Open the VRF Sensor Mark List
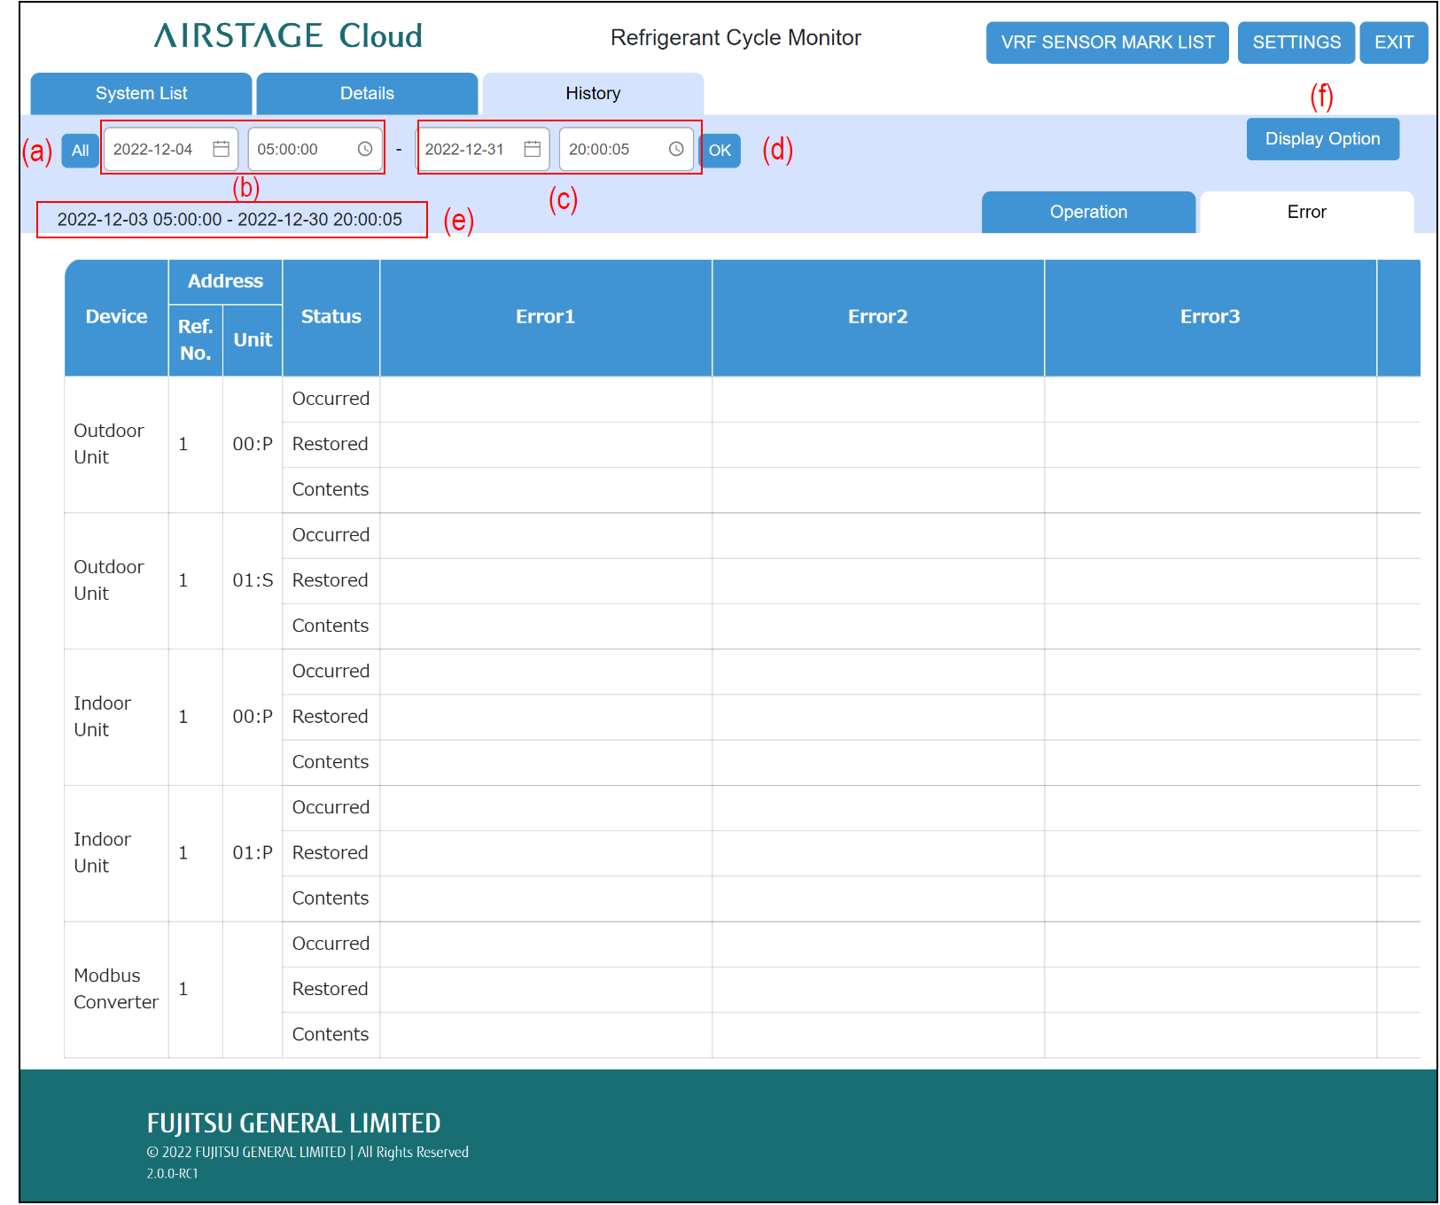 coord(1107,43)
